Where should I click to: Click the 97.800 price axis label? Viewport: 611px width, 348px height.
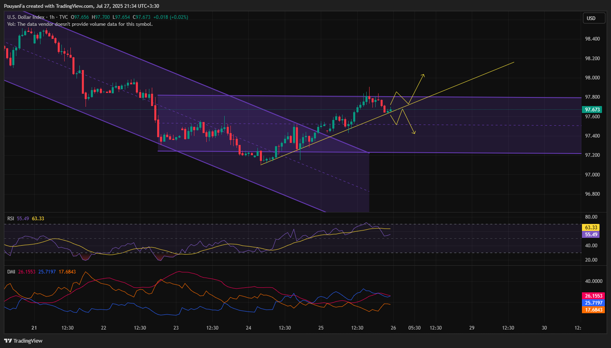(592, 97)
